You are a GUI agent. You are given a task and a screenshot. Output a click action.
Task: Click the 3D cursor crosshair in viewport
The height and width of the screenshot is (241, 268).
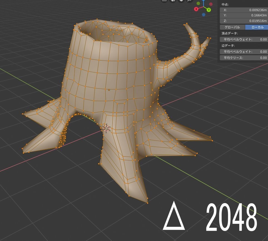tap(106, 128)
